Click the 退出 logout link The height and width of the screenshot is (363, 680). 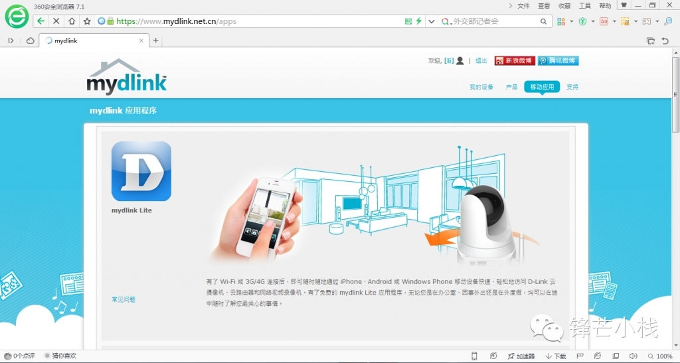point(481,60)
